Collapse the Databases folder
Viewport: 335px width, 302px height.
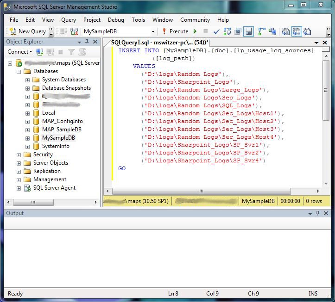[19, 72]
